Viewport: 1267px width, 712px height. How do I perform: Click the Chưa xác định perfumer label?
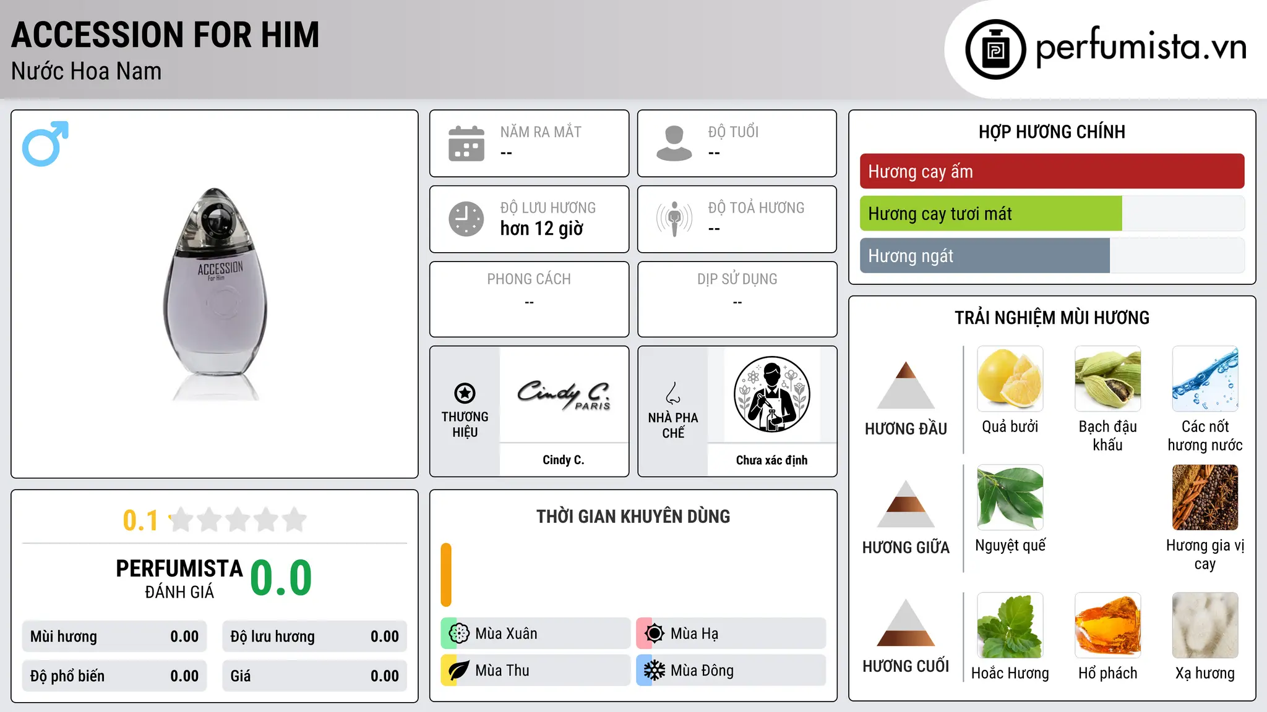pyautogui.click(x=771, y=460)
